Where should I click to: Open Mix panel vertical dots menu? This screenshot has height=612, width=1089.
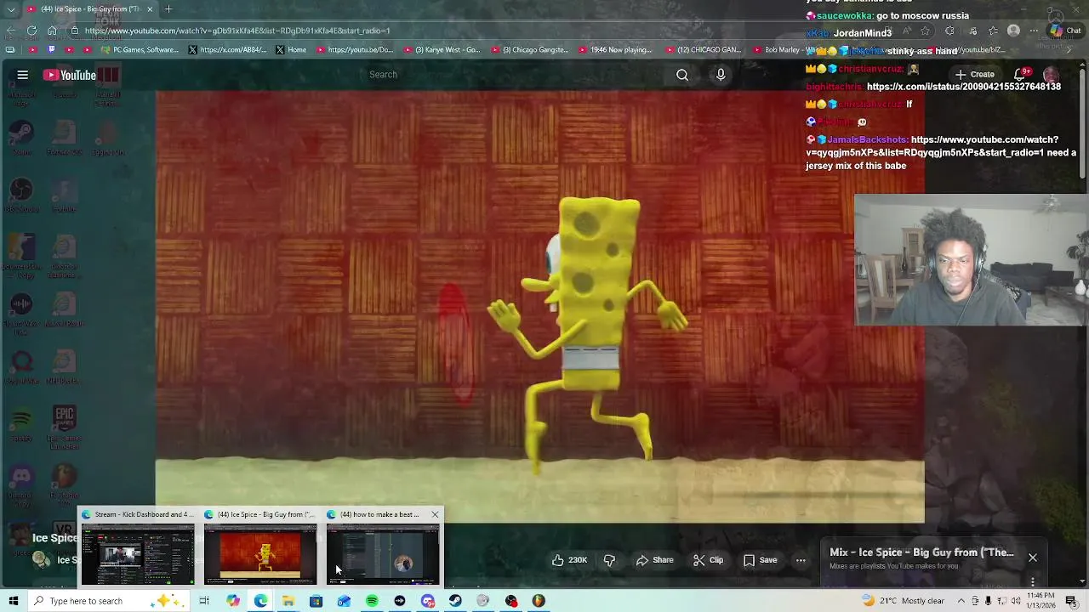point(1032,582)
